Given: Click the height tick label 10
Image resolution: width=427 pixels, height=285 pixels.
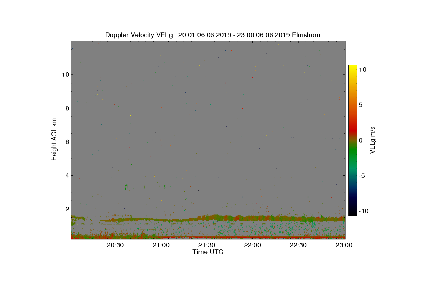Looking at the screenshot, I should coord(65,75).
